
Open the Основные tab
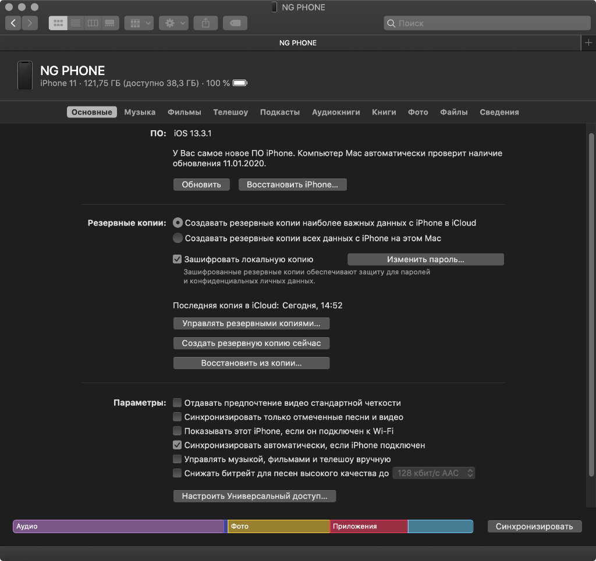(91, 112)
